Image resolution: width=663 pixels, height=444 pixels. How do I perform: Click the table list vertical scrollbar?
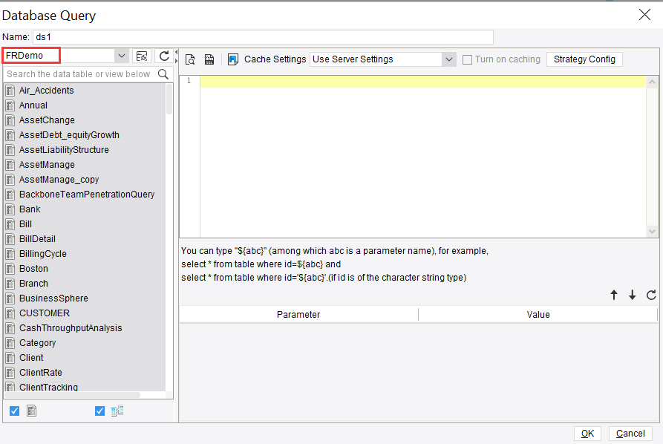coord(169,99)
